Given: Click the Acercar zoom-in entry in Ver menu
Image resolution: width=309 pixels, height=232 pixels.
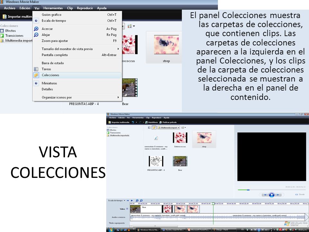Looking at the screenshot, I should [77, 29].
